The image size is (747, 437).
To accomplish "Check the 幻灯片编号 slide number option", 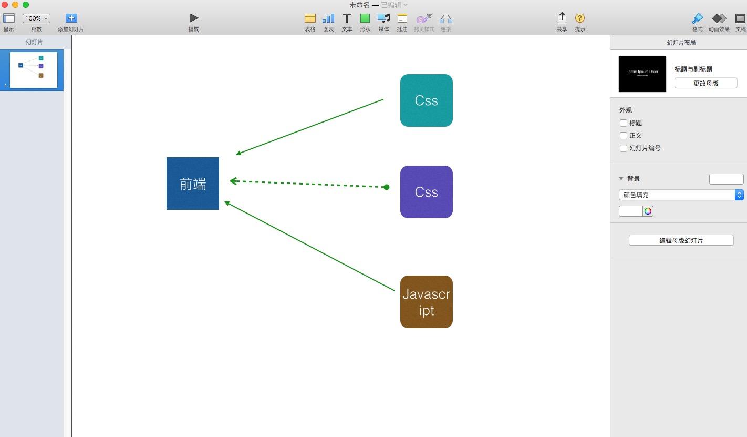I will (x=624, y=148).
